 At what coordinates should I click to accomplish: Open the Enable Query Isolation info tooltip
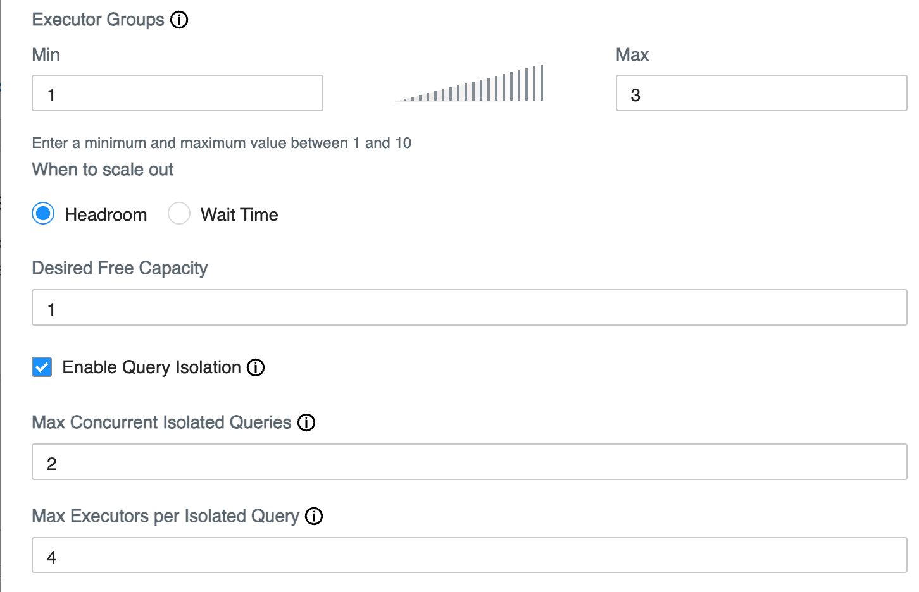tap(256, 367)
